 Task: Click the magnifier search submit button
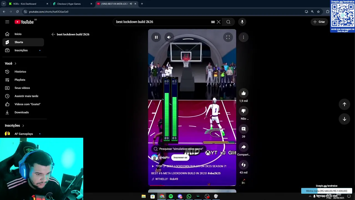point(228,22)
